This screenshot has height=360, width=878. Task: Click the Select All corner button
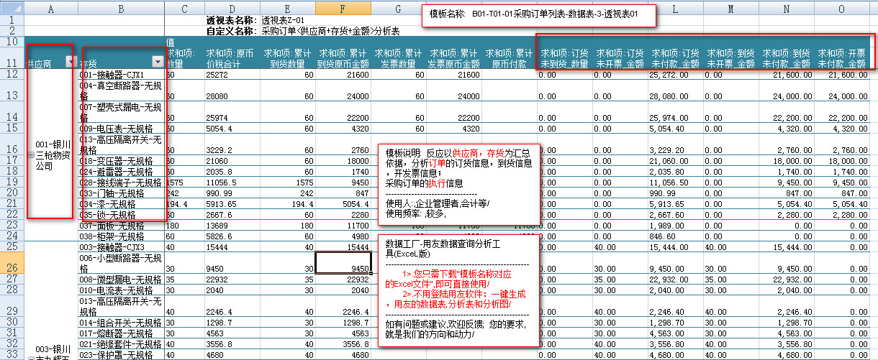12,8
